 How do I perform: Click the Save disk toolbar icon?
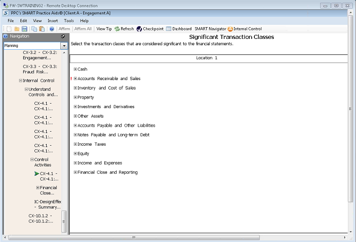coord(24,29)
